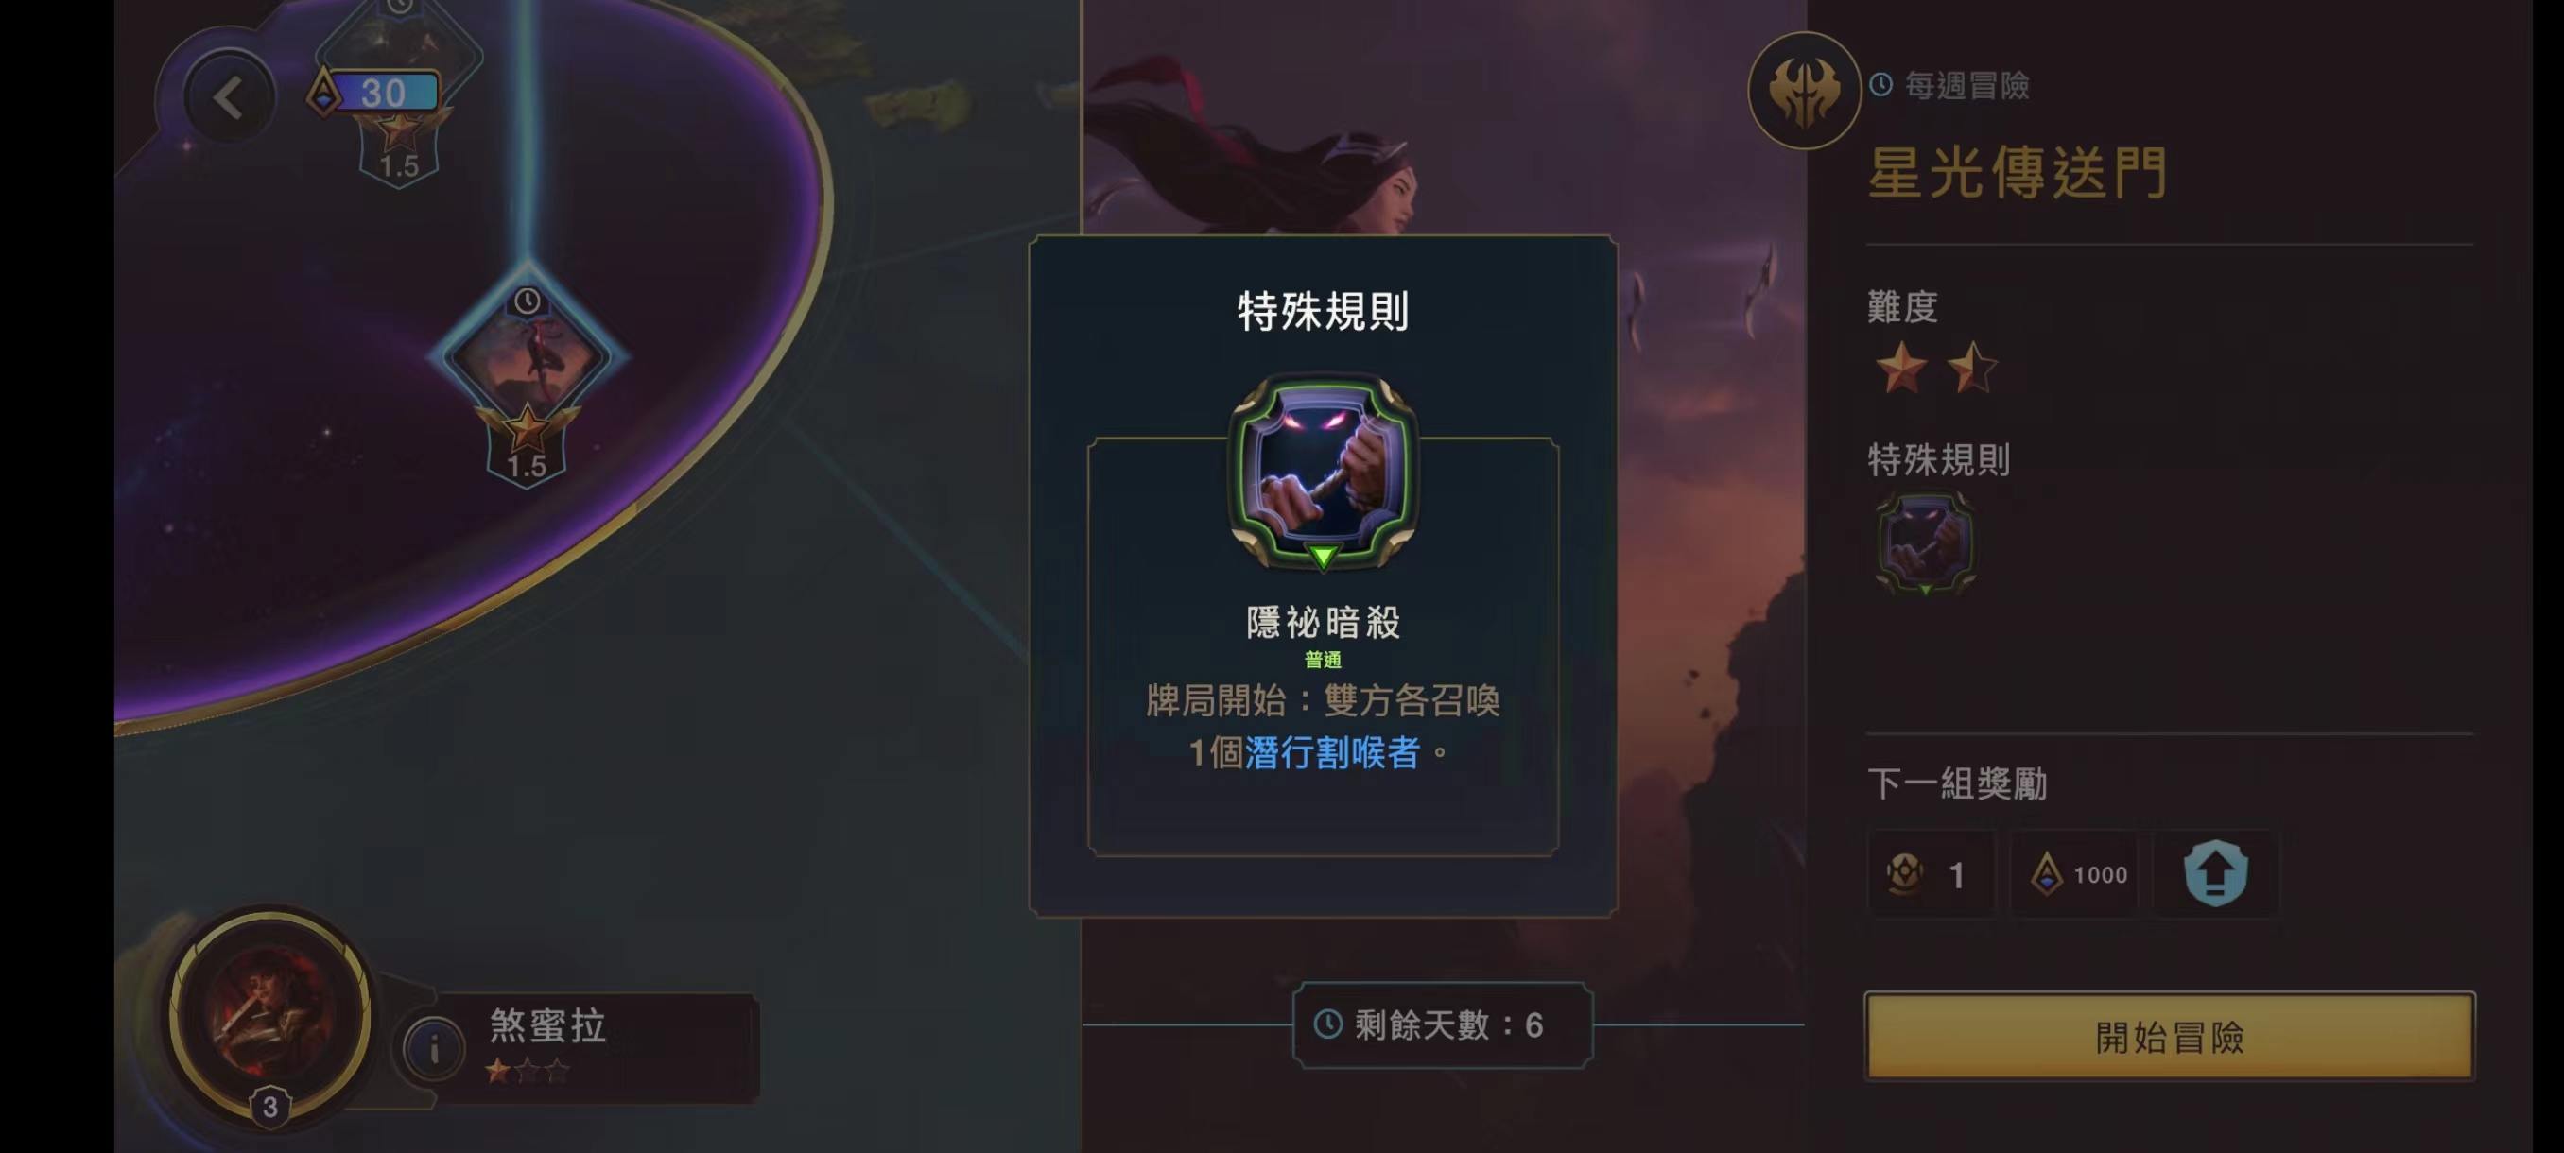Click the 剩餘天數:6 timer badge

tap(1443, 1024)
